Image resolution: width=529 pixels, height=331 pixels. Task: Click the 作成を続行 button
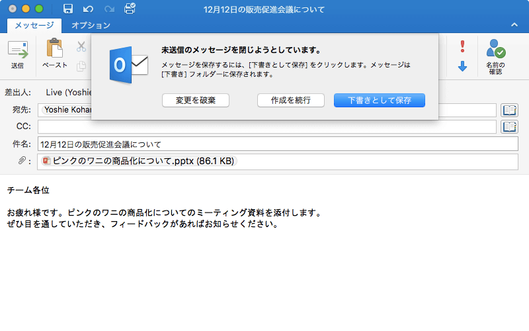[x=291, y=101]
